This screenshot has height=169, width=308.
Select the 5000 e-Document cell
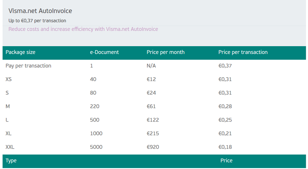(96, 147)
